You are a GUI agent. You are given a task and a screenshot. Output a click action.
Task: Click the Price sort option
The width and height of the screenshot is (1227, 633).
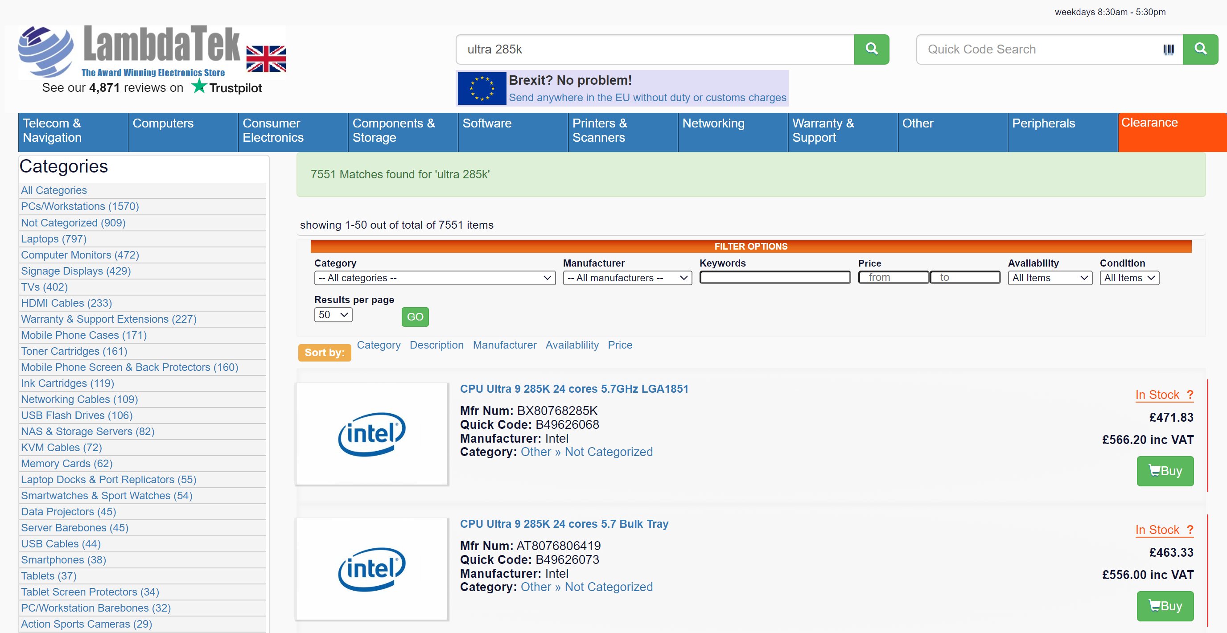point(620,345)
